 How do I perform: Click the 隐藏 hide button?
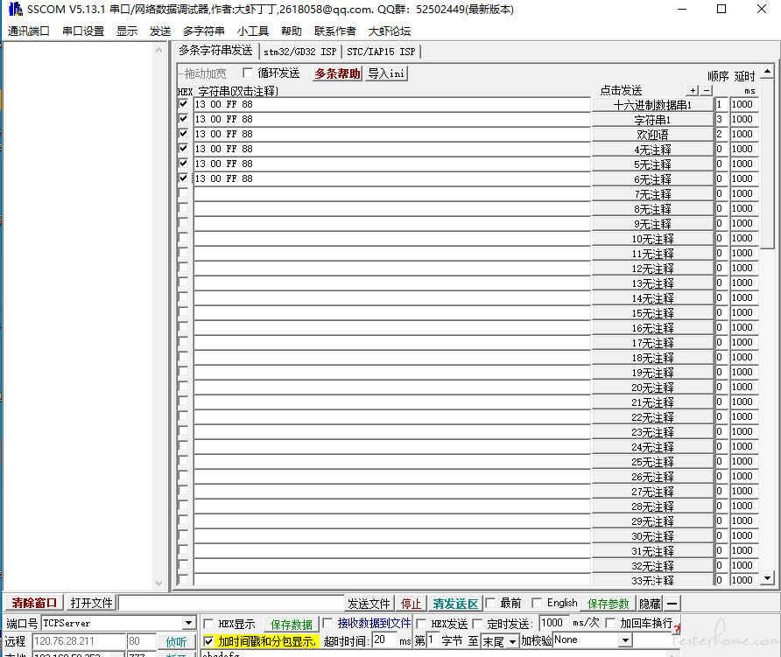click(650, 604)
